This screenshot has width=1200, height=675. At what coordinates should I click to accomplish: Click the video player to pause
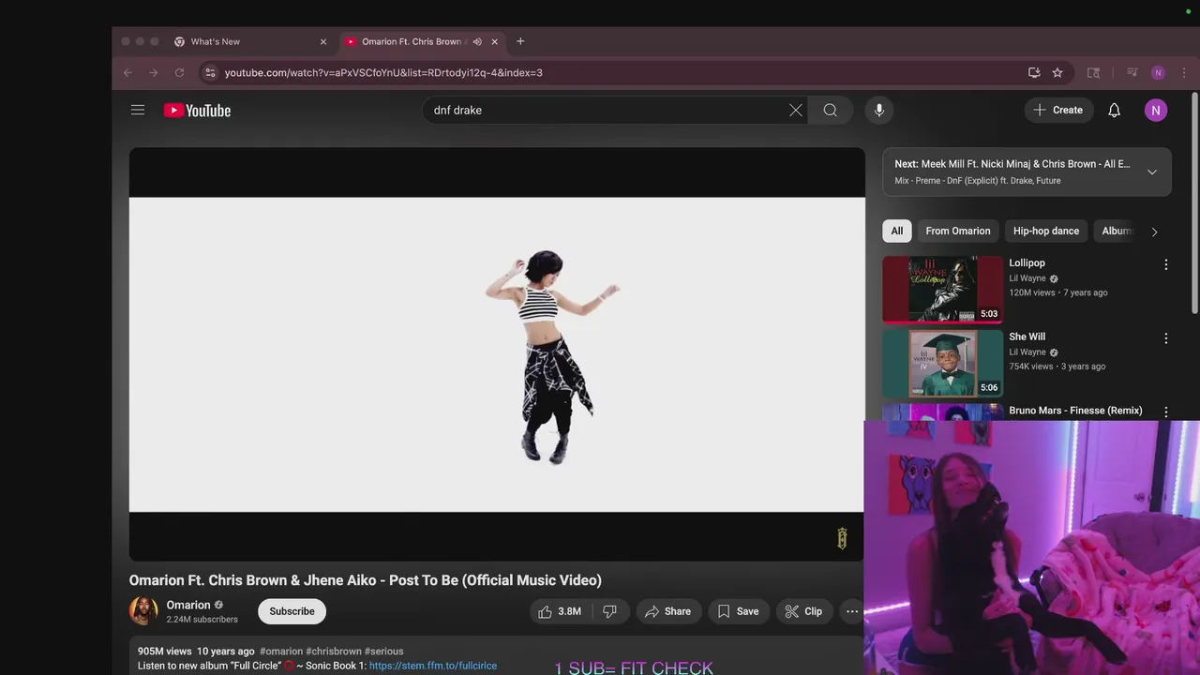497,354
